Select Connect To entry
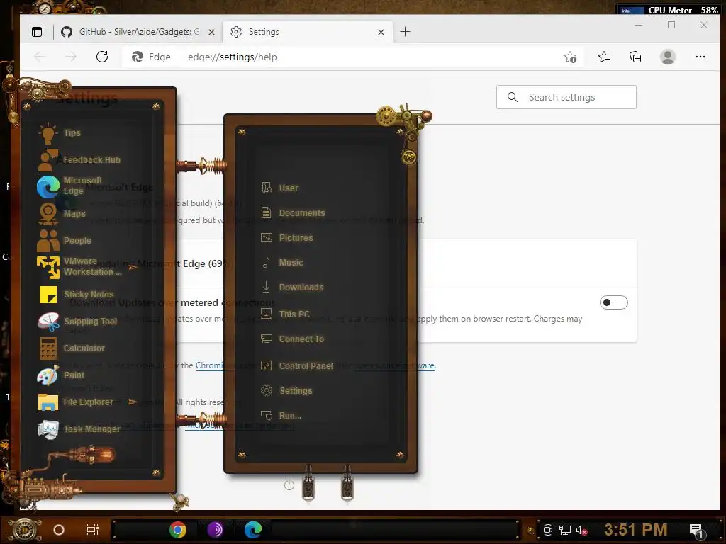 coord(292,339)
